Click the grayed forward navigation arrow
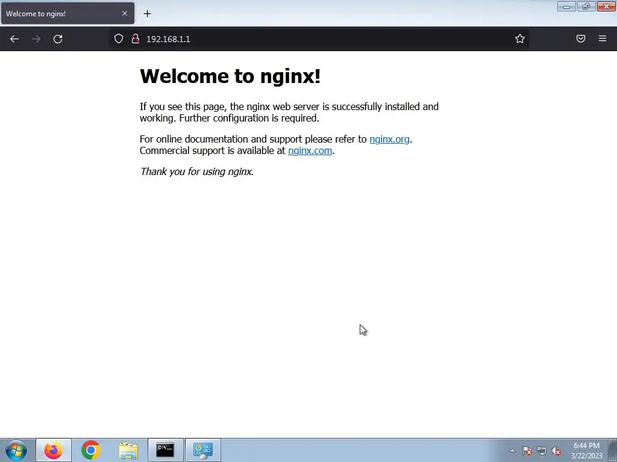Screen dimensions: 617x462 [36, 39]
